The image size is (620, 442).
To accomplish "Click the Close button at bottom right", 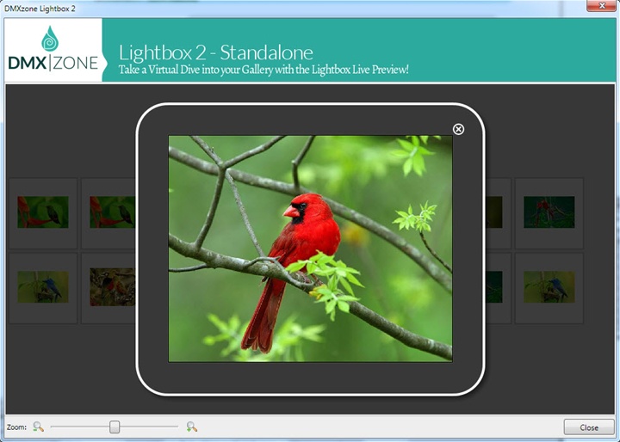I will [589, 427].
